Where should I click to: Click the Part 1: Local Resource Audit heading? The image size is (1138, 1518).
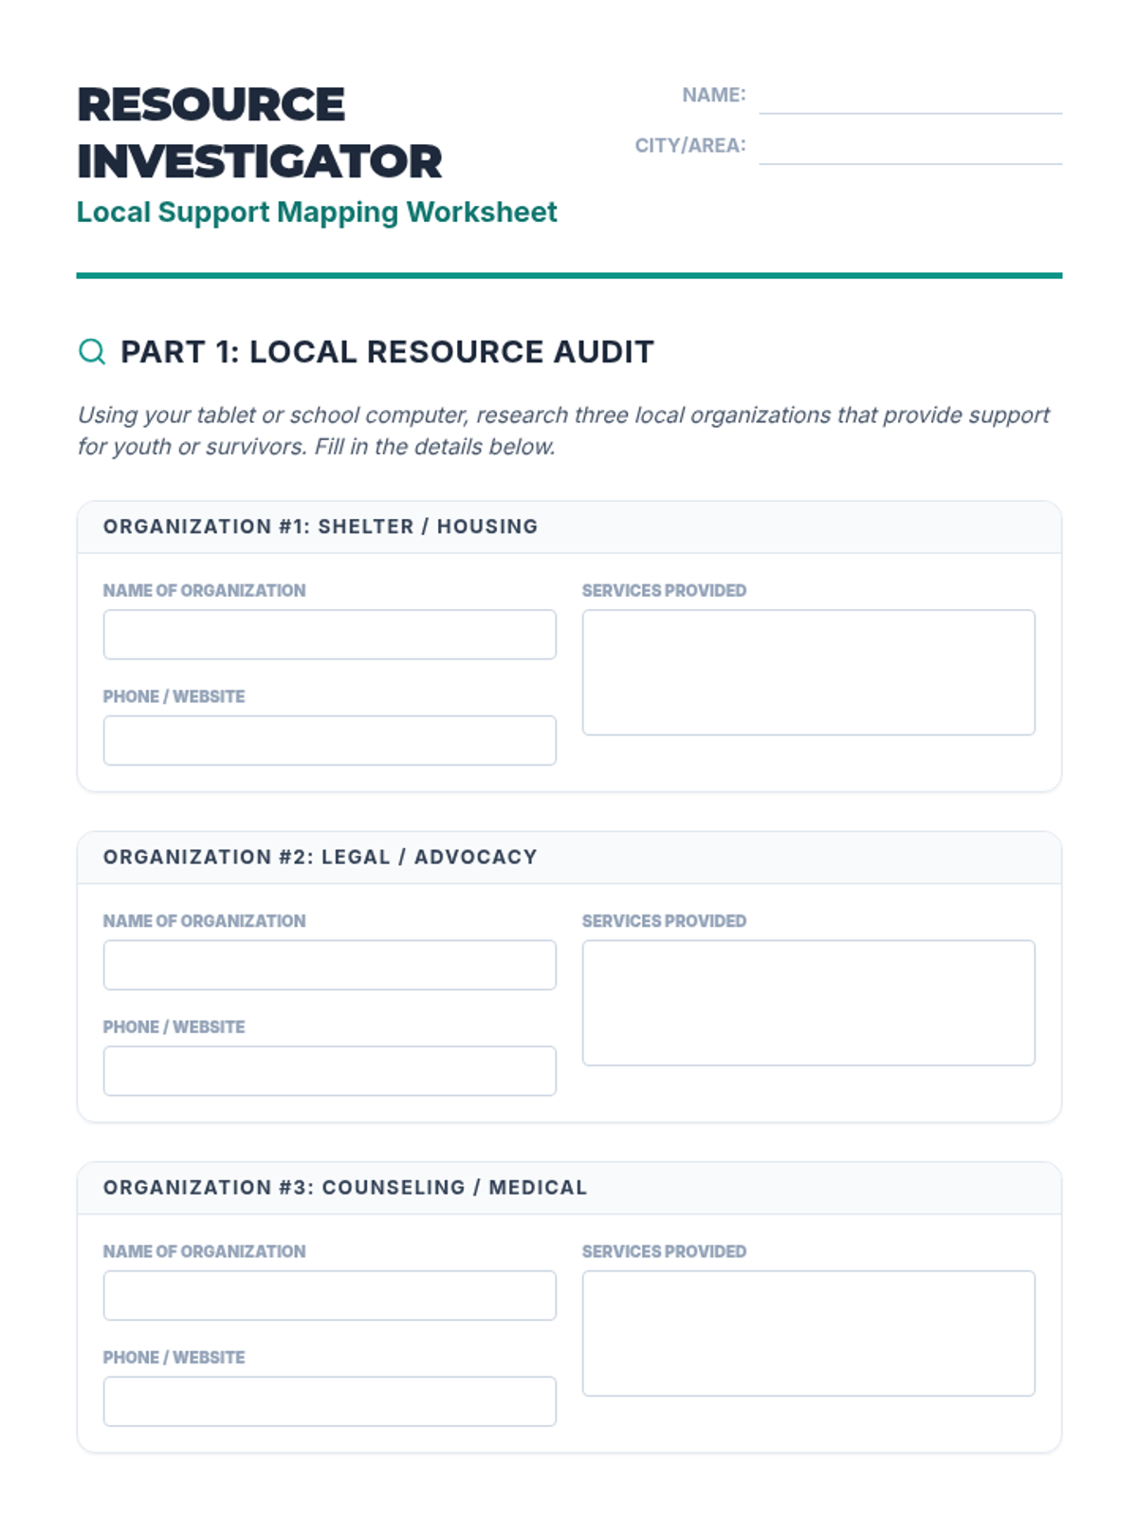[387, 352]
